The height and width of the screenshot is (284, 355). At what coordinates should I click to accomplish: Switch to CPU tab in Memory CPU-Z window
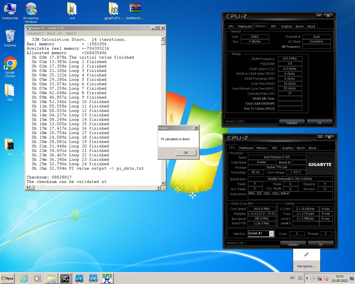[x=231, y=26]
